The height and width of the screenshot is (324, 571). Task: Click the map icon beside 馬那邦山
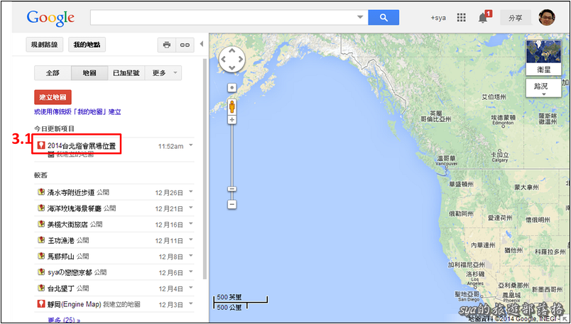point(41,256)
